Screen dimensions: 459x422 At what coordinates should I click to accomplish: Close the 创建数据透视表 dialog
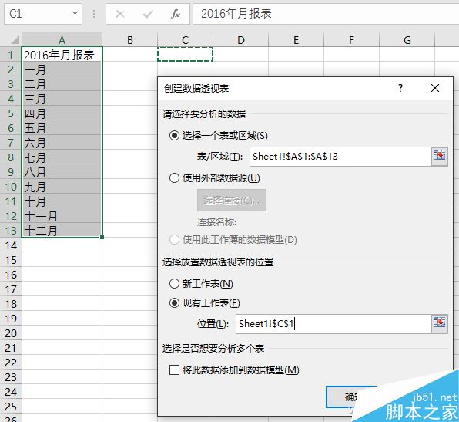click(x=435, y=88)
